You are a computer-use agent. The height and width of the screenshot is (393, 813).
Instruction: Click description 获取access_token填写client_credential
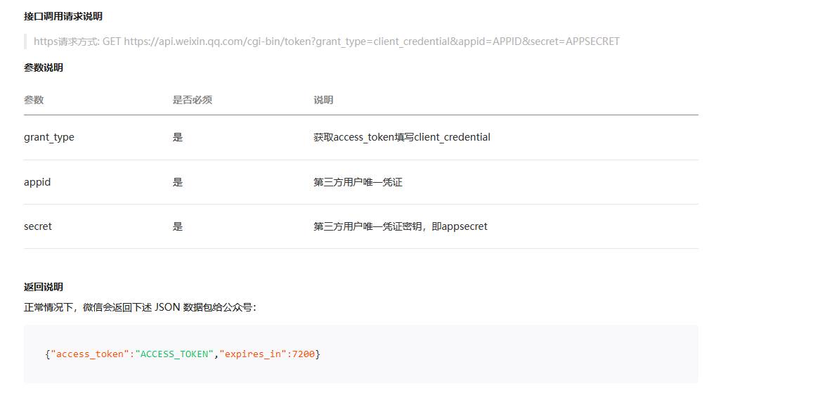coord(402,137)
